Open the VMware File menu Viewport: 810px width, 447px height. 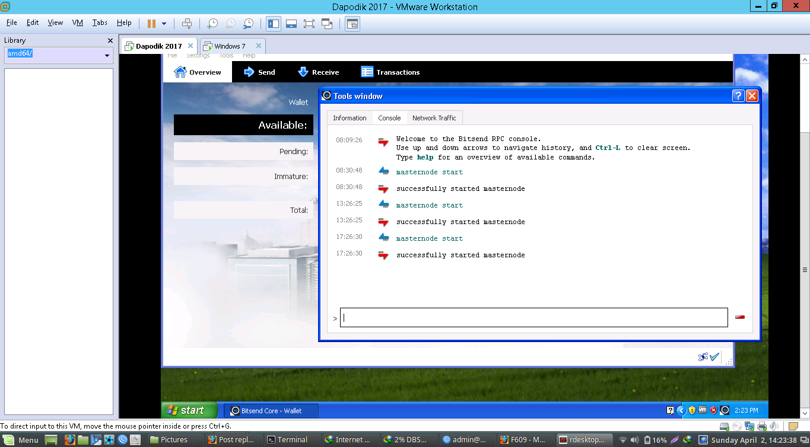point(11,23)
